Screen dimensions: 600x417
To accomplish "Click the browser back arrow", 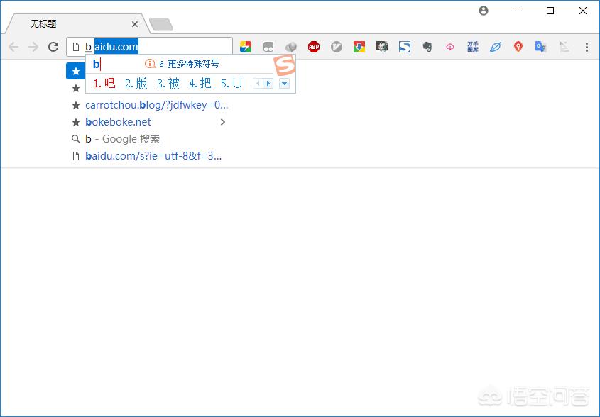I will pyautogui.click(x=13, y=47).
